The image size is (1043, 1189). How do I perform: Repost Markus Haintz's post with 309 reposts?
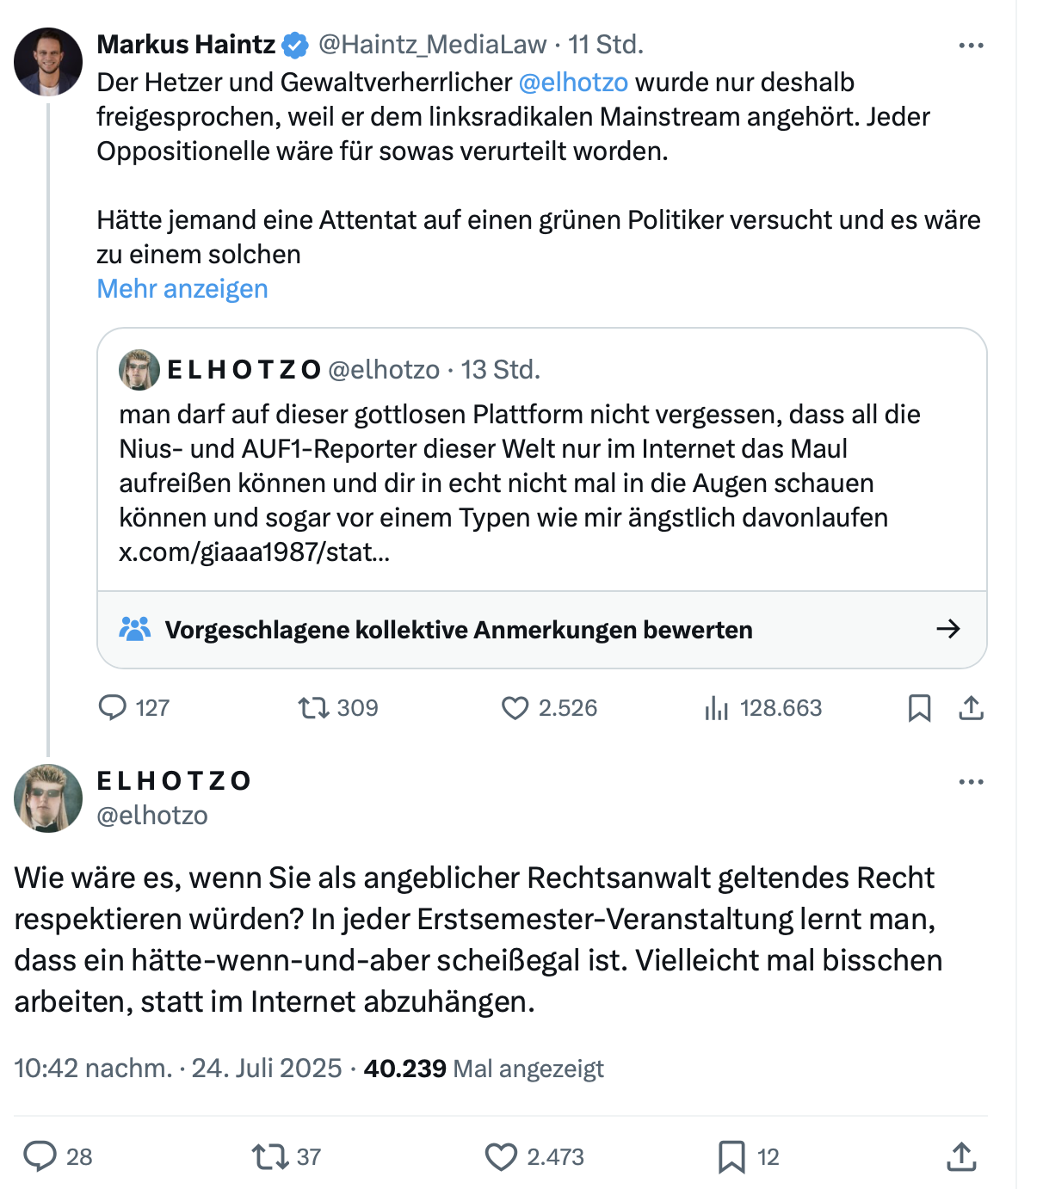pos(313,708)
